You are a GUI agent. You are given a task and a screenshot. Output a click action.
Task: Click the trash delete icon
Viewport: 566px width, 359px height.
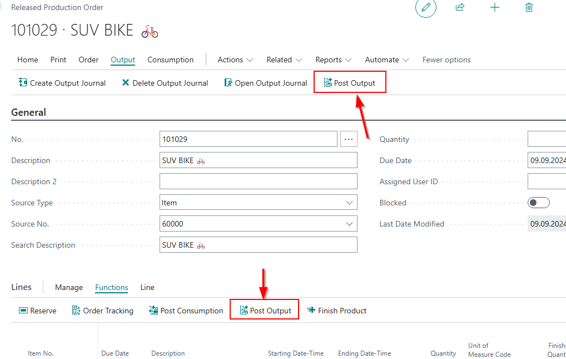pos(529,8)
